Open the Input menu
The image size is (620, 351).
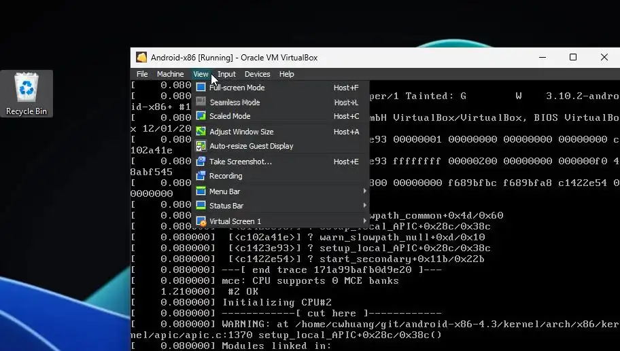tap(226, 74)
